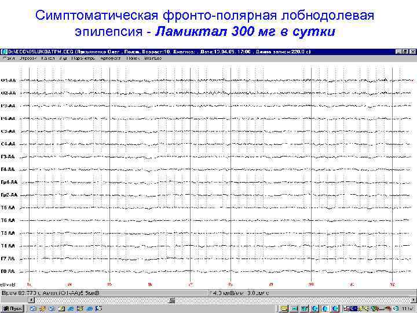
Task: Open the Параметры menu
Action: pos(83,58)
